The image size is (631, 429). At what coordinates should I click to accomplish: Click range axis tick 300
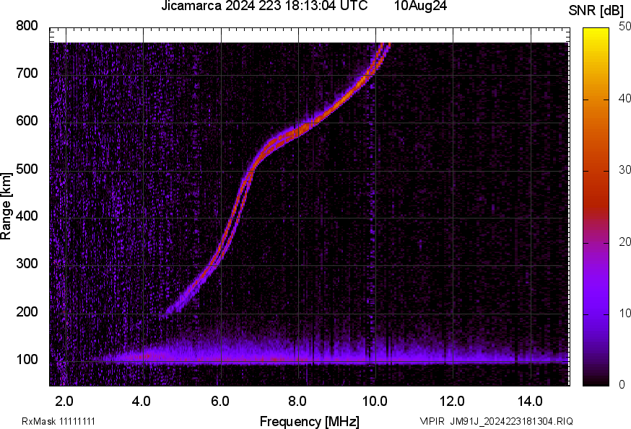coord(27,264)
